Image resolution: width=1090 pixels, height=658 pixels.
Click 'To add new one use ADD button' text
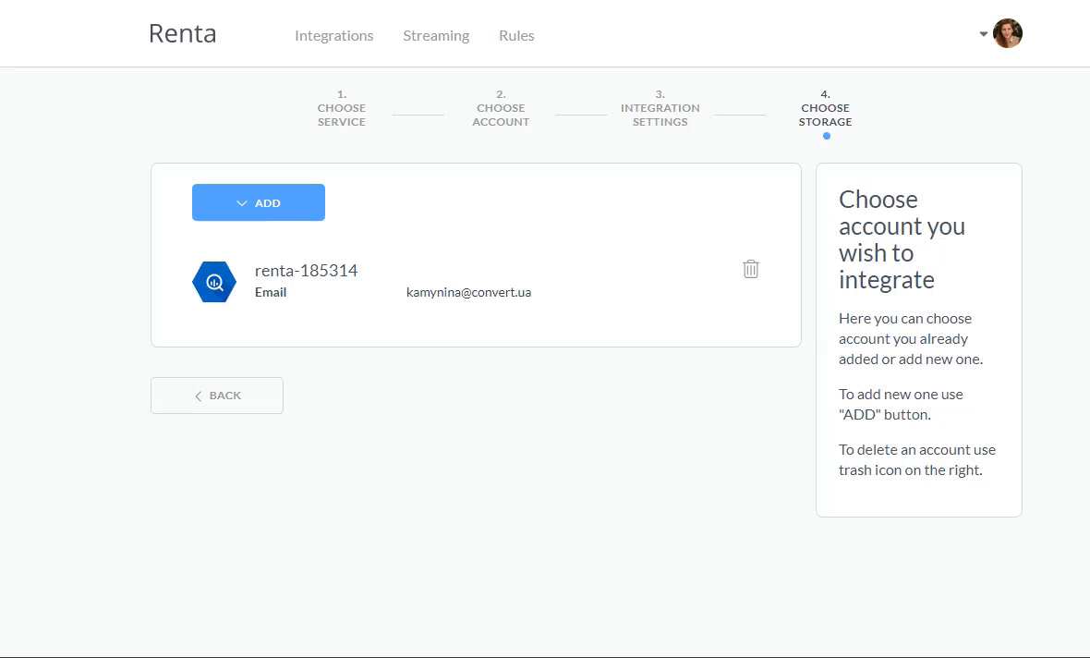click(901, 404)
